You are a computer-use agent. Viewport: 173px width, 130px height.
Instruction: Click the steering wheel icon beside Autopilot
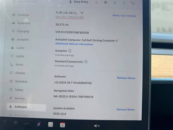pos(13,39)
